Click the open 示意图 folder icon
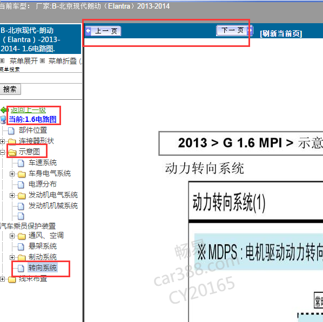The height and width of the screenshot is (322, 323). pyautogui.click(x=12, y=152)
